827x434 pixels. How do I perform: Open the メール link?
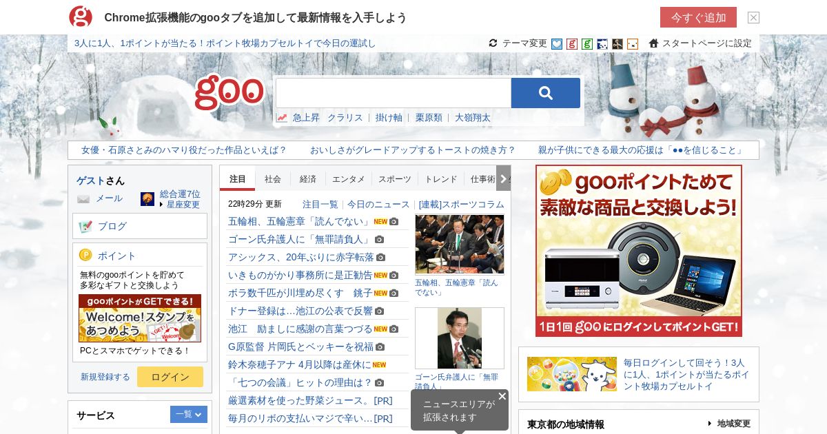click(109, 198)
